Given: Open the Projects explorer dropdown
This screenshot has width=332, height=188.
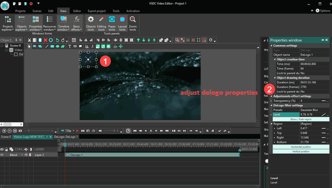Looking at the screenshot, I should [x=8, y=28].
